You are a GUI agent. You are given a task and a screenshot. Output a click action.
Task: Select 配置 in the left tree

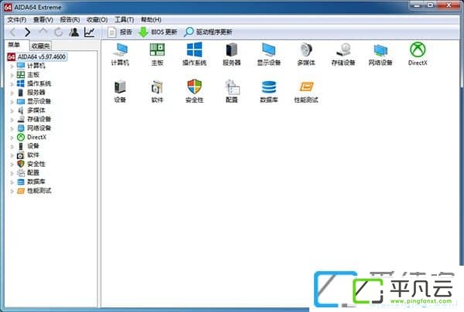click(x=33, y=172)
